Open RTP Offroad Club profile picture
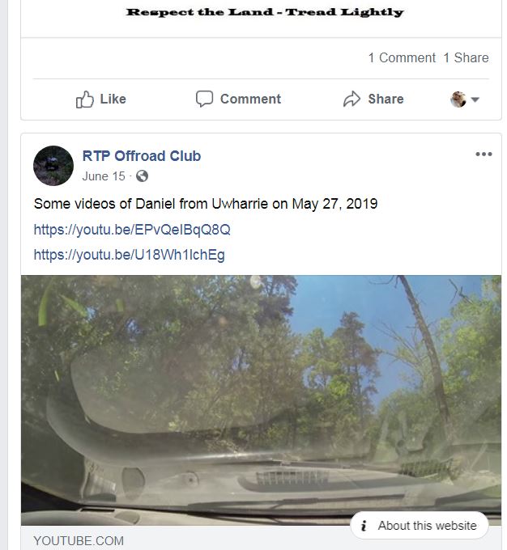Image resolution: width=507 pixels, height=550 pixels. (53, 166)
